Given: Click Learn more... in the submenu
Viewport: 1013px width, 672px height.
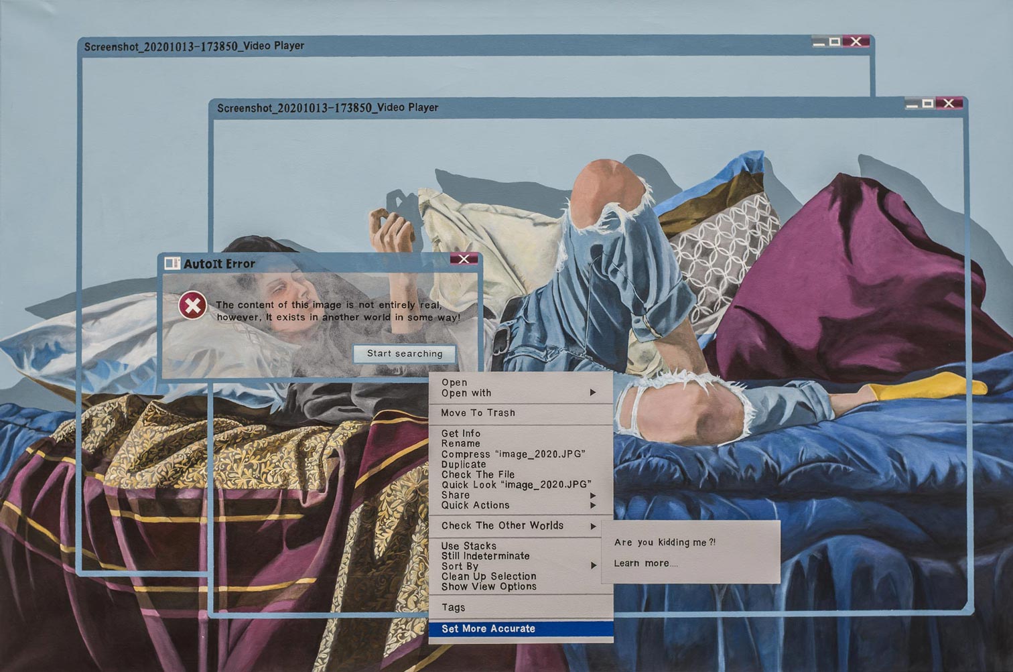Looking at the screenshot, I should (x=645, y=563).
